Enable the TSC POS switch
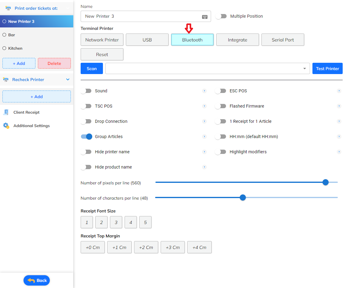The image size is (350, 288). click(86, 106)
